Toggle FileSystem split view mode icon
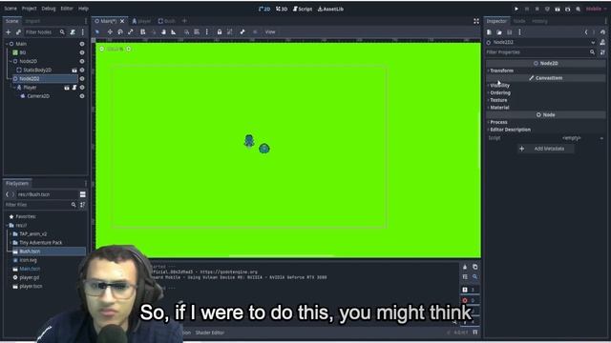This screenshot has width=611, height=343. (x=83, y=194)
